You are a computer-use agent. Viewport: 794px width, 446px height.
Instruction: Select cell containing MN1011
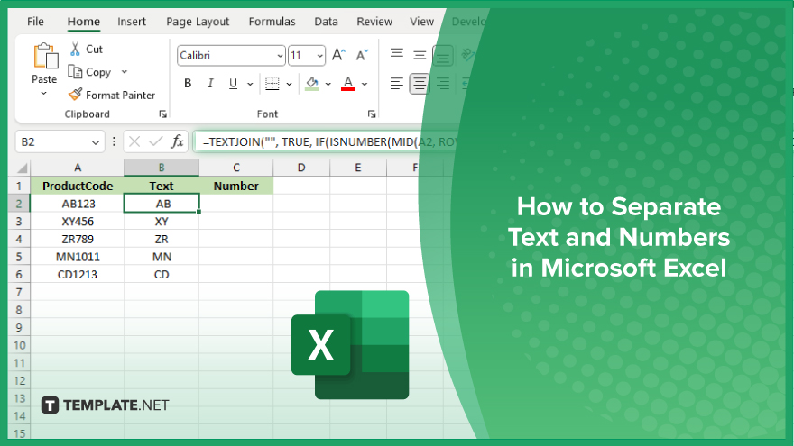pyautogui.click(x=78, y=257)
